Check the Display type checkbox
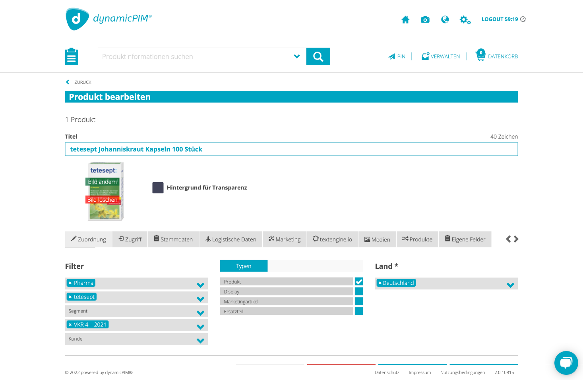The image size is (583, 380). (x=359, y=291)
